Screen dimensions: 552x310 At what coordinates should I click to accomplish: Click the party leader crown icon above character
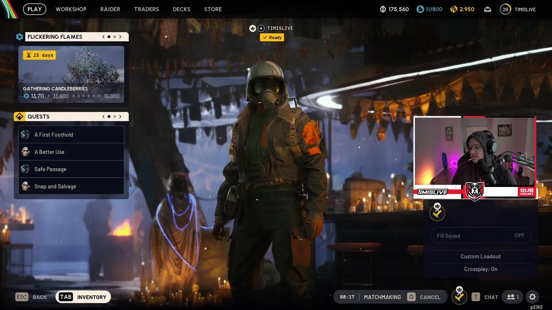pyautogui.click(x=253, y=28)
